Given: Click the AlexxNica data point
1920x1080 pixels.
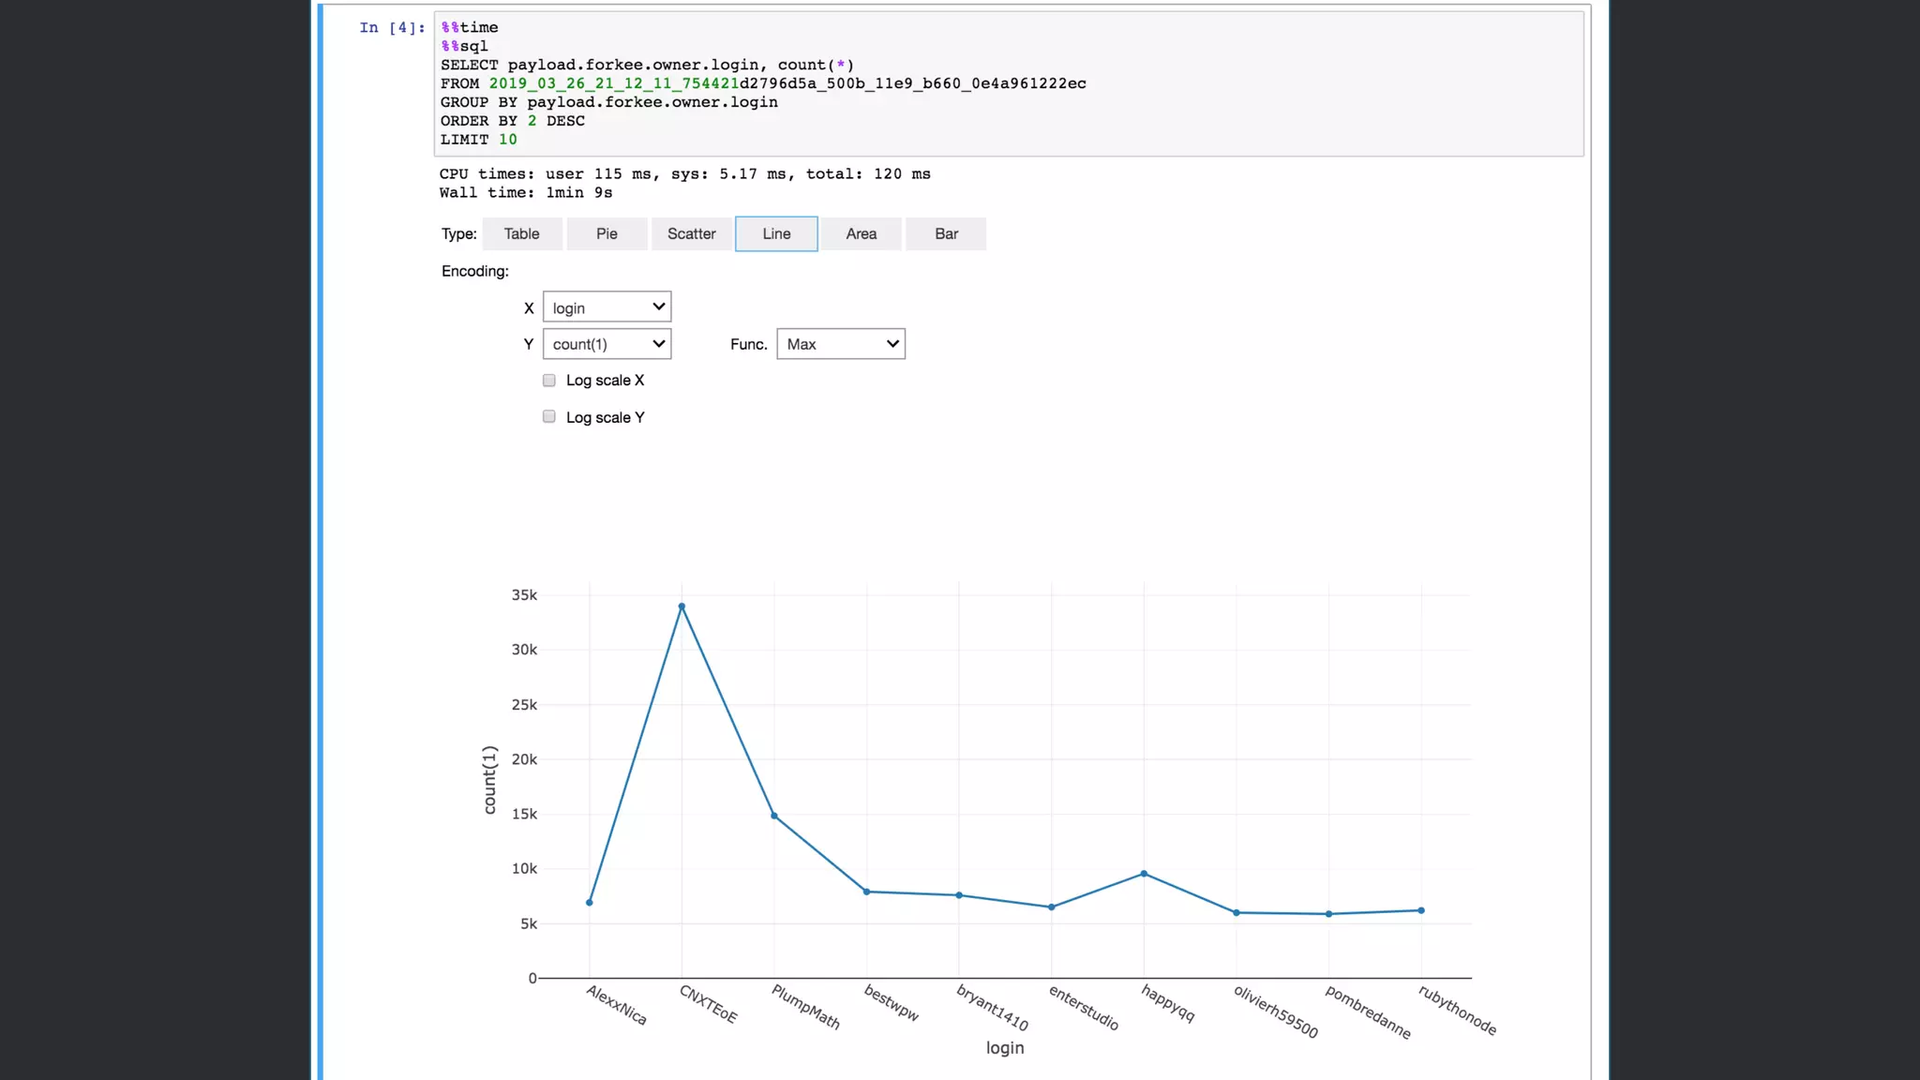Looking at the screenshot, I should click(590, 903).
